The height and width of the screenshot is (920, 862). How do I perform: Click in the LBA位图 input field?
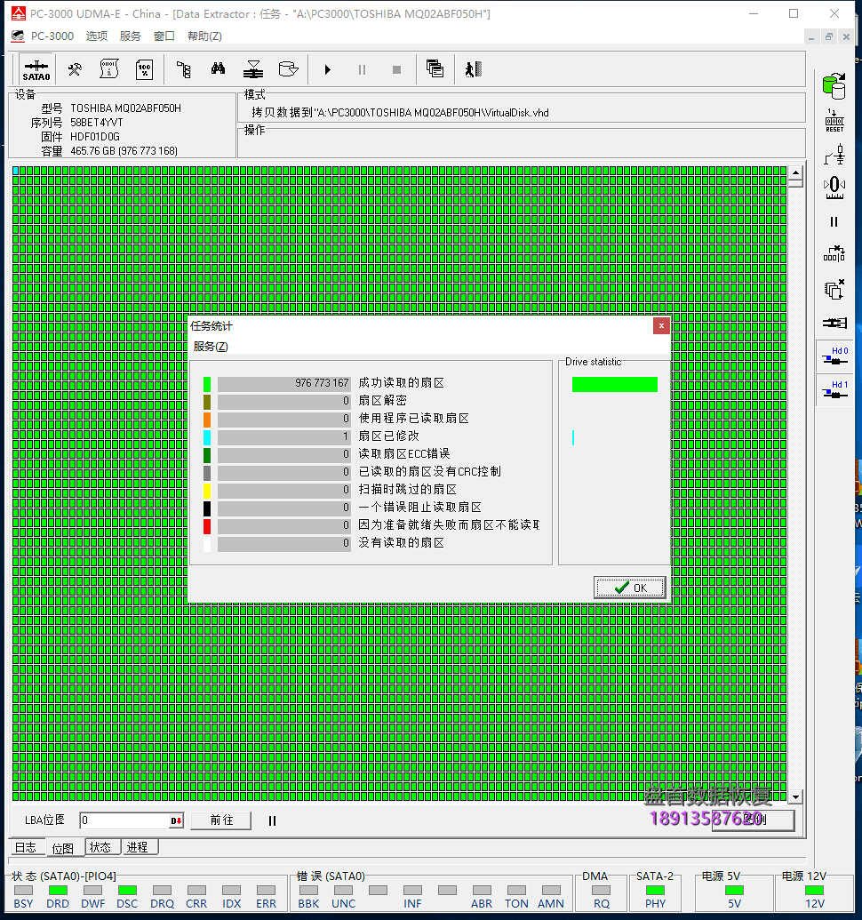tap(124, 820)
